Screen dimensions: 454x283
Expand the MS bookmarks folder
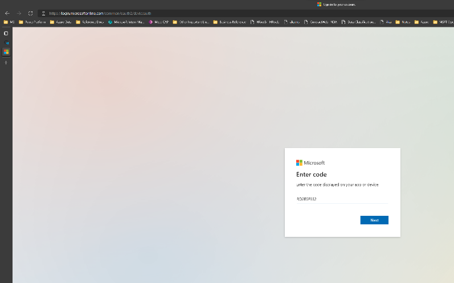(9, 22)
